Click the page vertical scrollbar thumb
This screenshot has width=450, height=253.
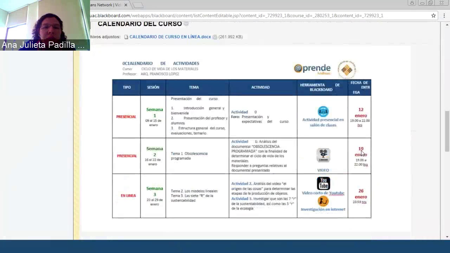447,131
